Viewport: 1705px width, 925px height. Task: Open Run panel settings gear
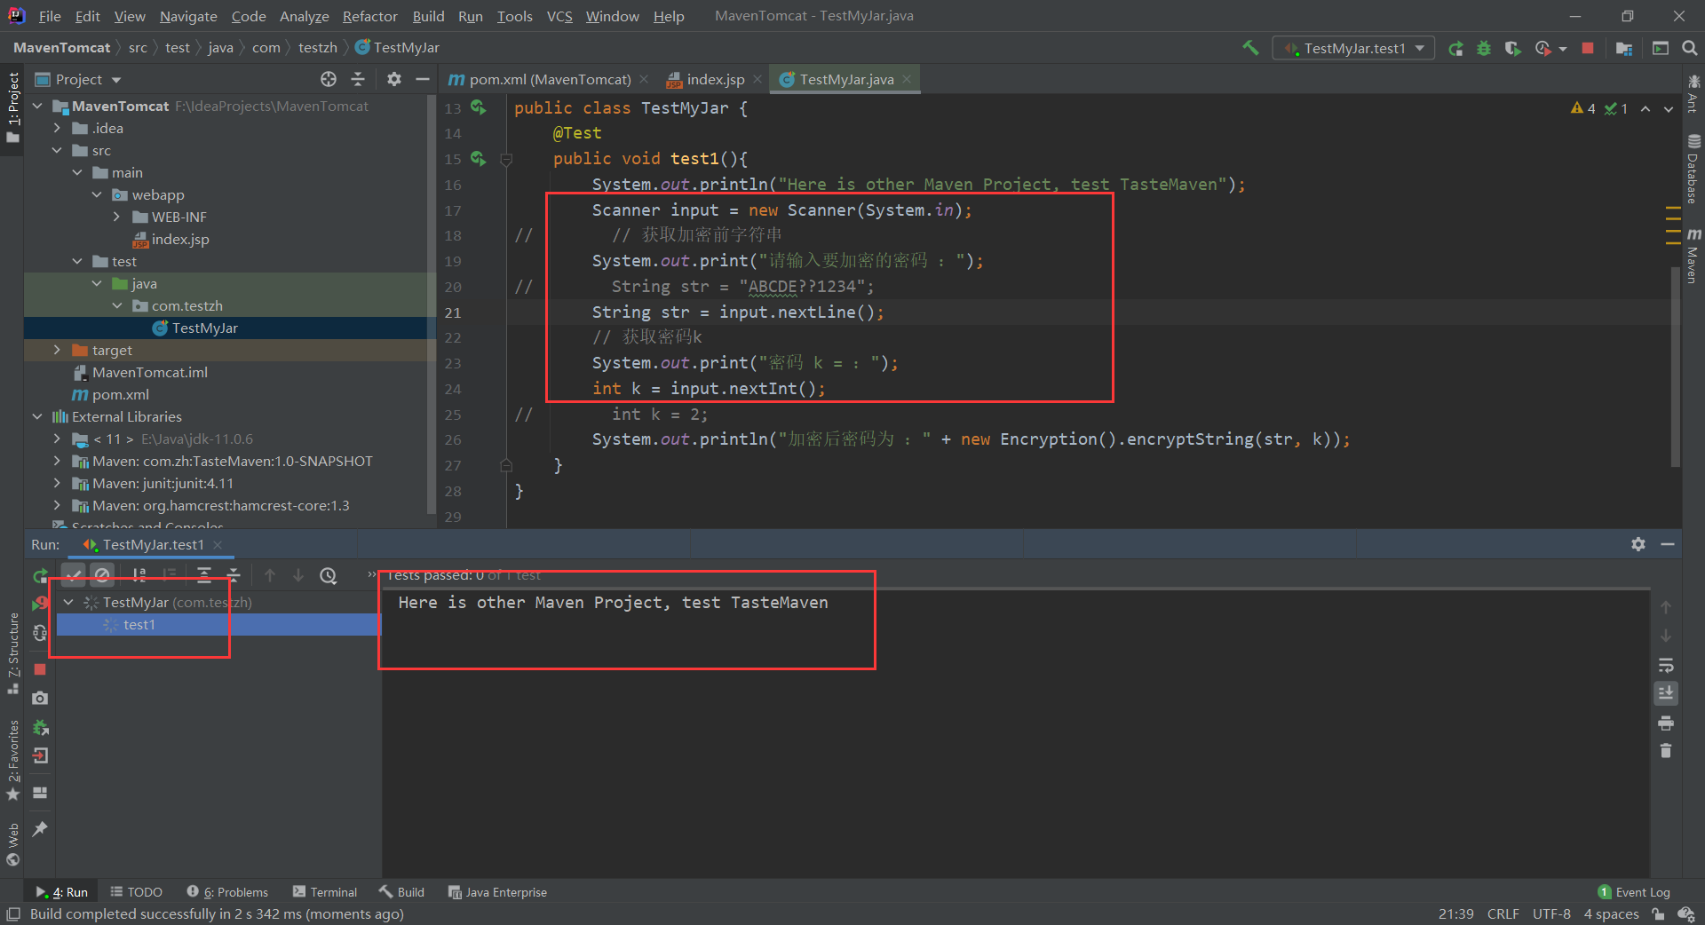tap(1638, 544)
